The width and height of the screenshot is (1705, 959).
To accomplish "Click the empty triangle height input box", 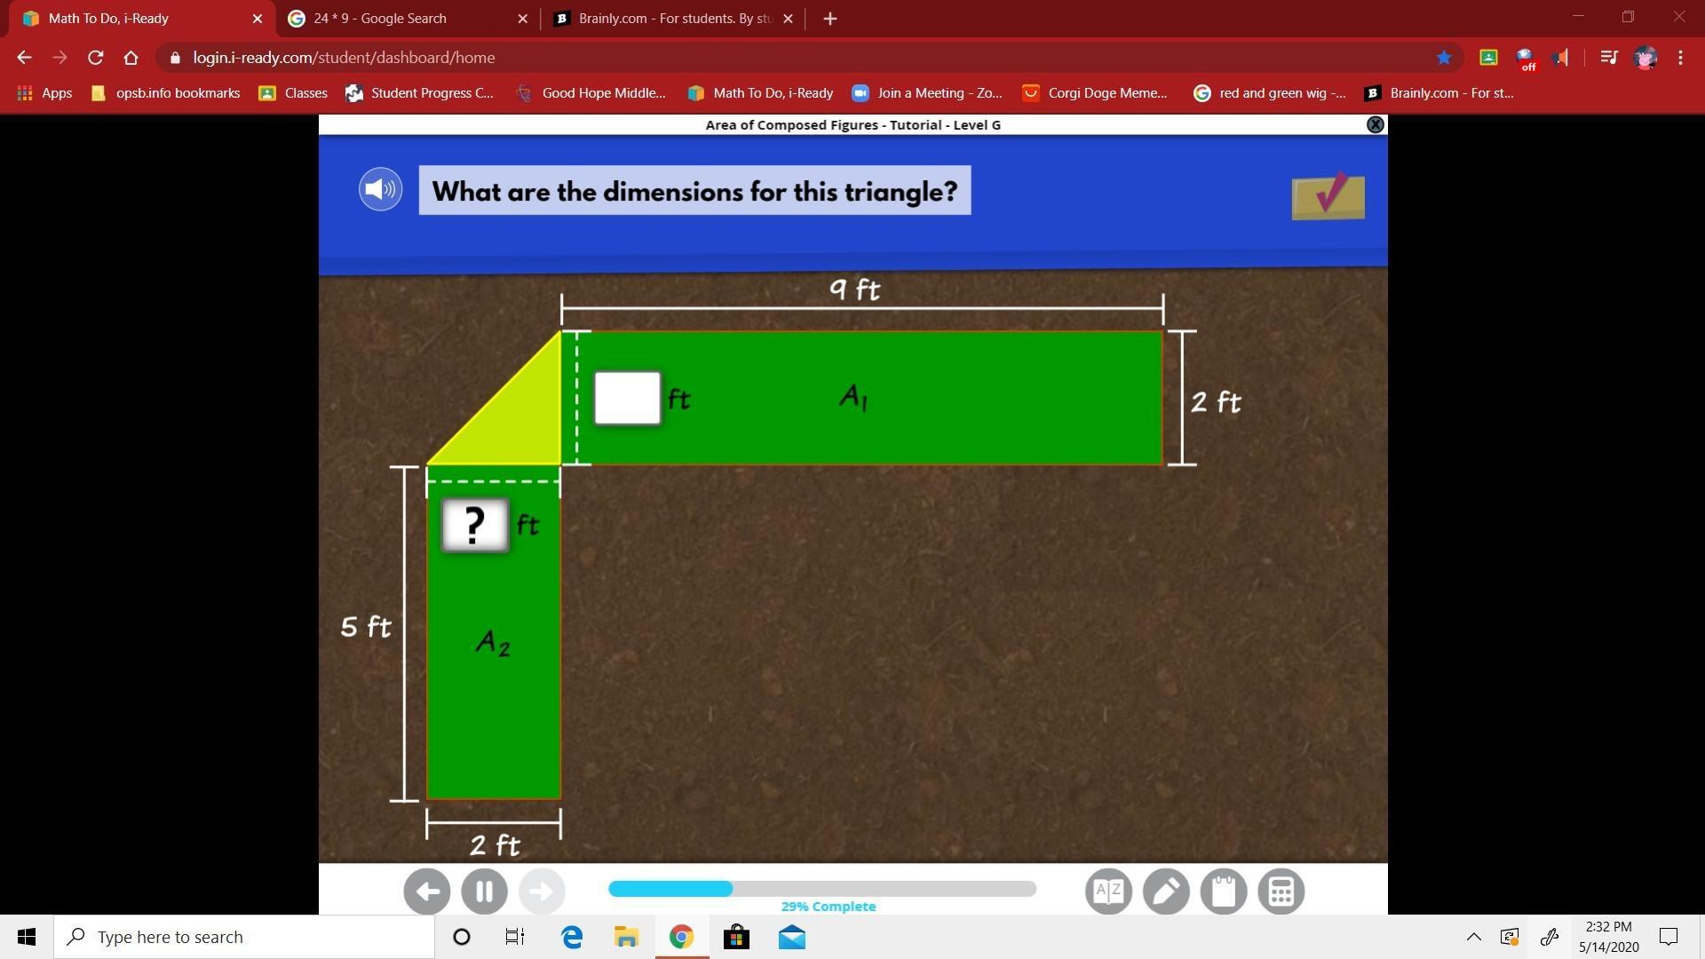I will (627, 398).
